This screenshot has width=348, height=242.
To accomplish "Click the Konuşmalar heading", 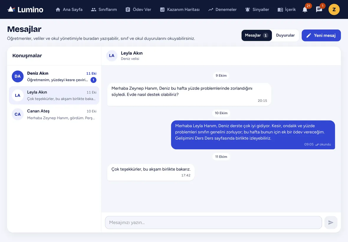I will 27,56.
